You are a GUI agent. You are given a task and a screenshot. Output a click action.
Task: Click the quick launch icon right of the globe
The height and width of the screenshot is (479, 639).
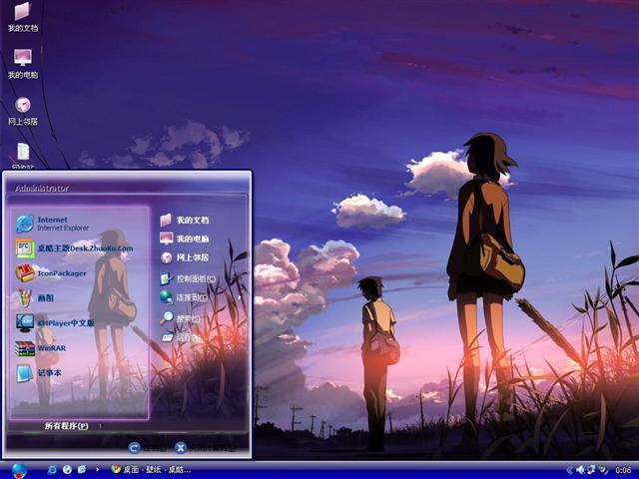click(x=82, y=470)
